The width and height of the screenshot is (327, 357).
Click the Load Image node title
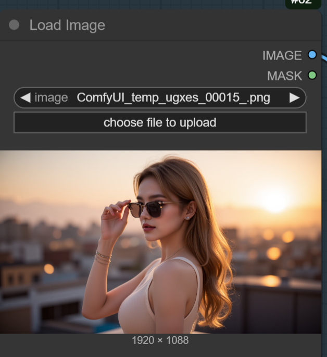pos(67,25)
